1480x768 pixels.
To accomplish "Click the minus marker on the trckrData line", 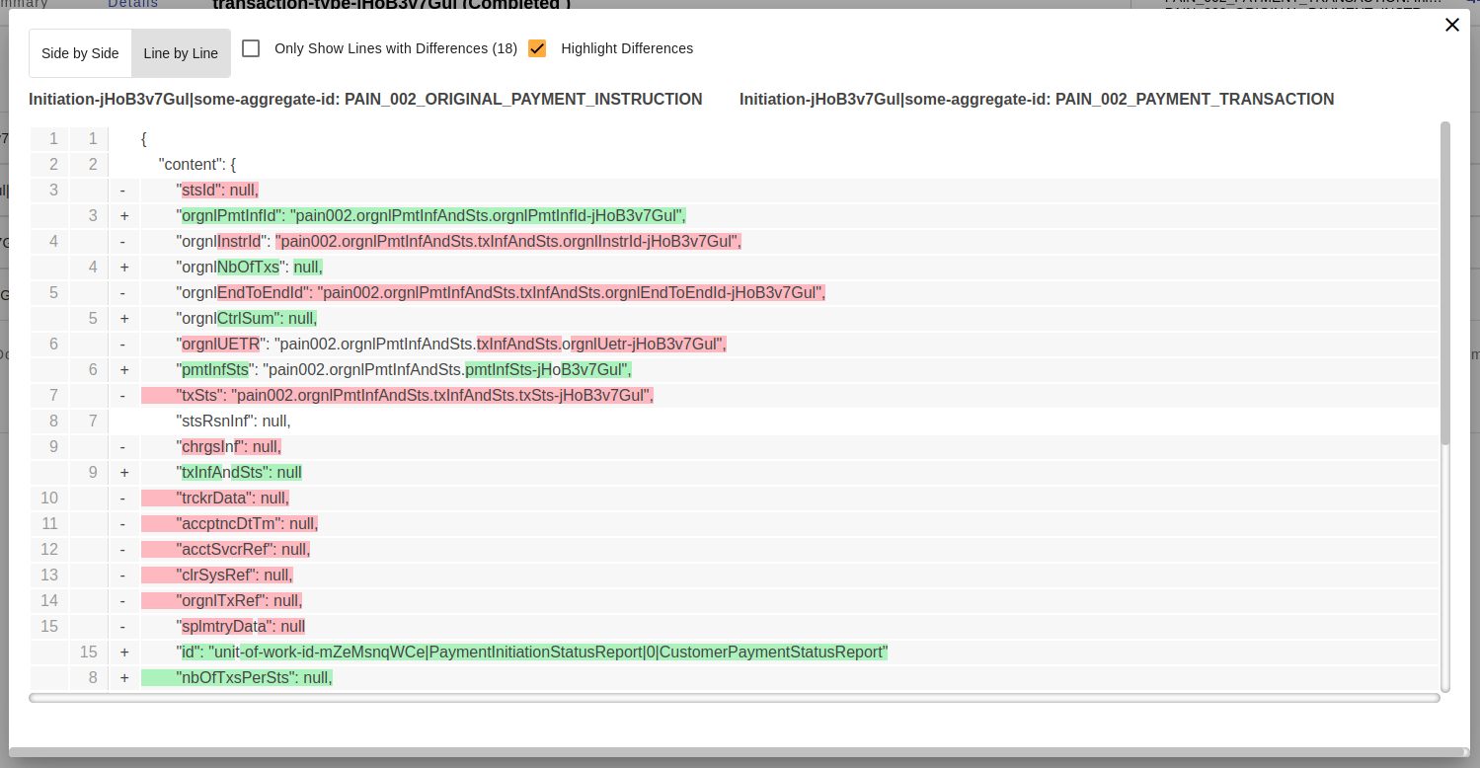I will [x=122, y=498].
